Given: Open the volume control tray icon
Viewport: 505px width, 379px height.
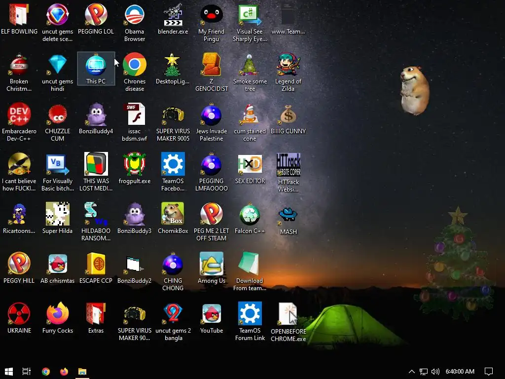Looking at the screenshot, I should [x=435, y=372].
